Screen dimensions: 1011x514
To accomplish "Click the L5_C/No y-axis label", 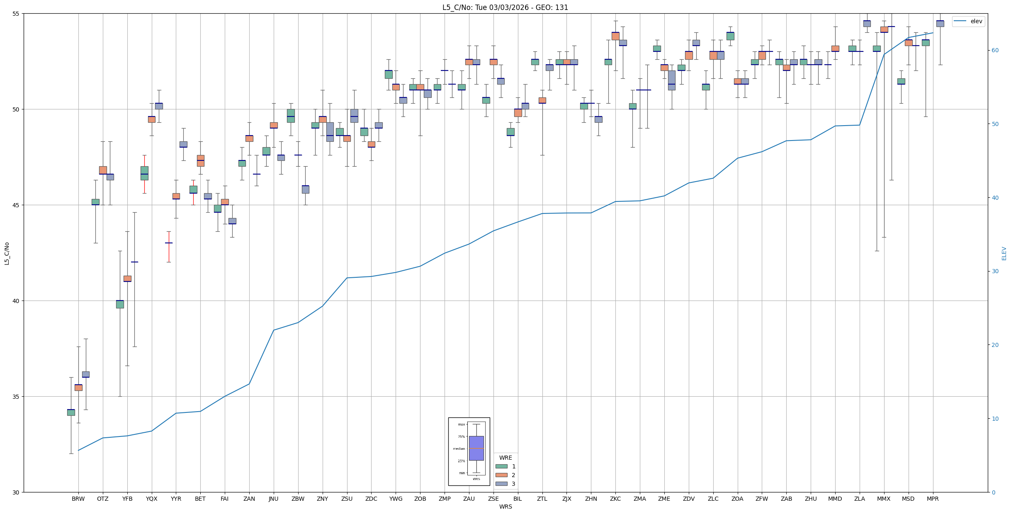I will tap(7, 254).
